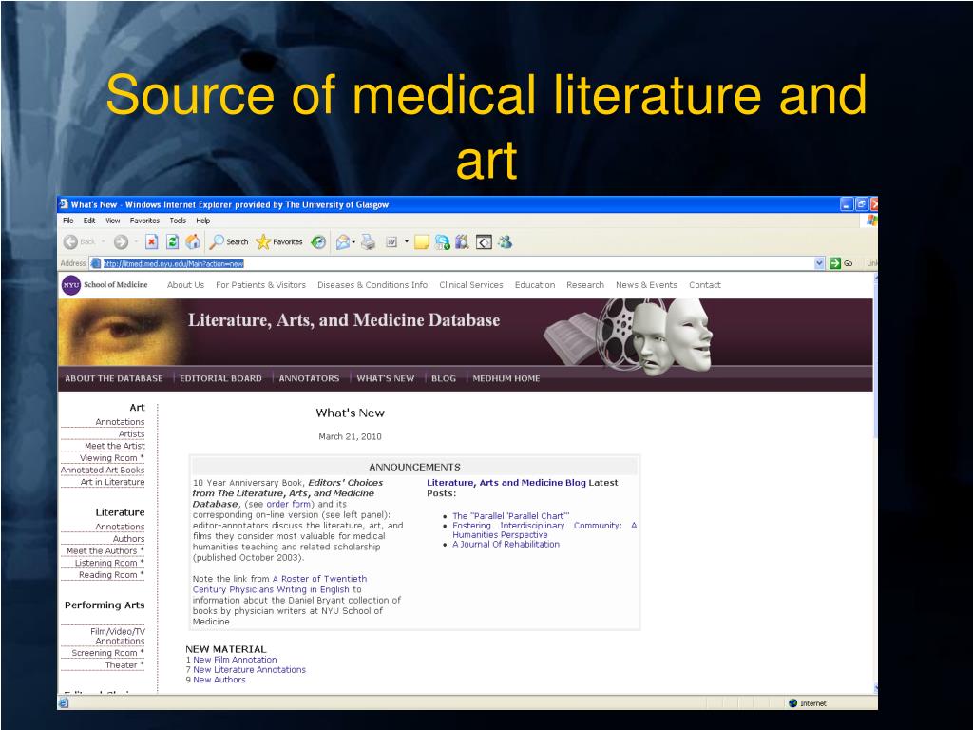Open News & Events link

[x=646, y=285]
